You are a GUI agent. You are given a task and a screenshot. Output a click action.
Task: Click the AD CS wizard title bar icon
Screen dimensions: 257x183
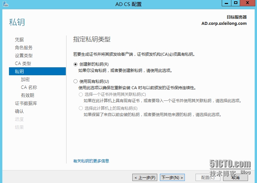pyautogui.click(x=6, y=4)
